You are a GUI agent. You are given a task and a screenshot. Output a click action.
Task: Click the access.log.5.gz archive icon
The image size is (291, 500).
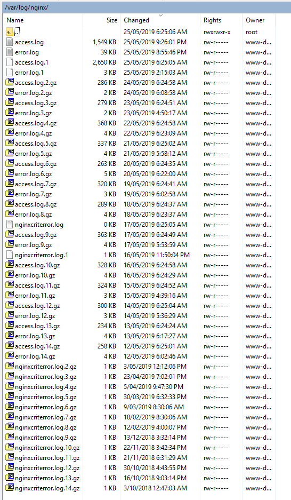10,144
